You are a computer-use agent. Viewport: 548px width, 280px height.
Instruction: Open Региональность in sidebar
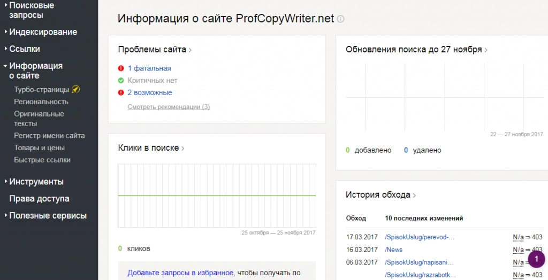[41, 102]
